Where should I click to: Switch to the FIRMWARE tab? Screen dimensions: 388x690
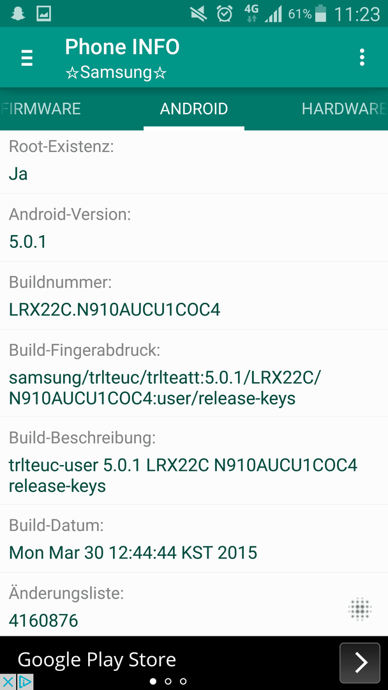pos(40,109)
